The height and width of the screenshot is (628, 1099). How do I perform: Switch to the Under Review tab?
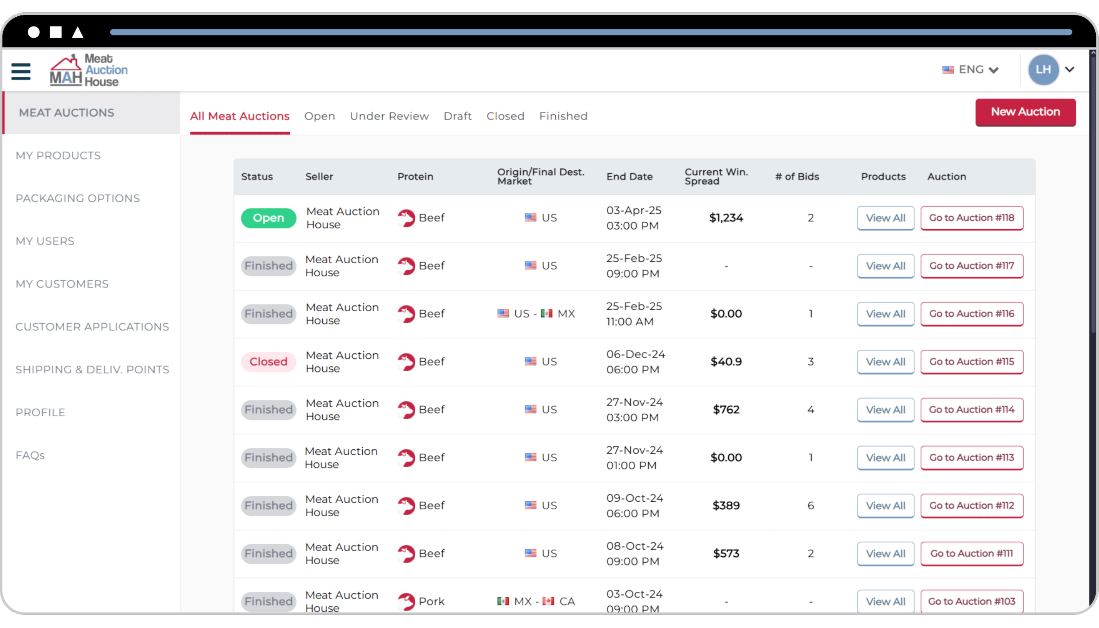click(389, 116)
